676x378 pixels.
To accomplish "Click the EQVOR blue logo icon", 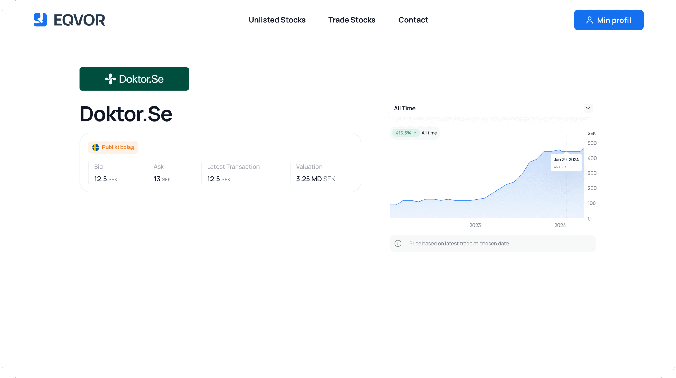I will tap(40, 20).
